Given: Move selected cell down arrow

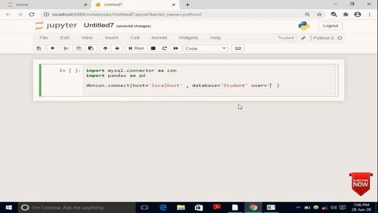Looking at the screenshot, I should tap(117, 49).
